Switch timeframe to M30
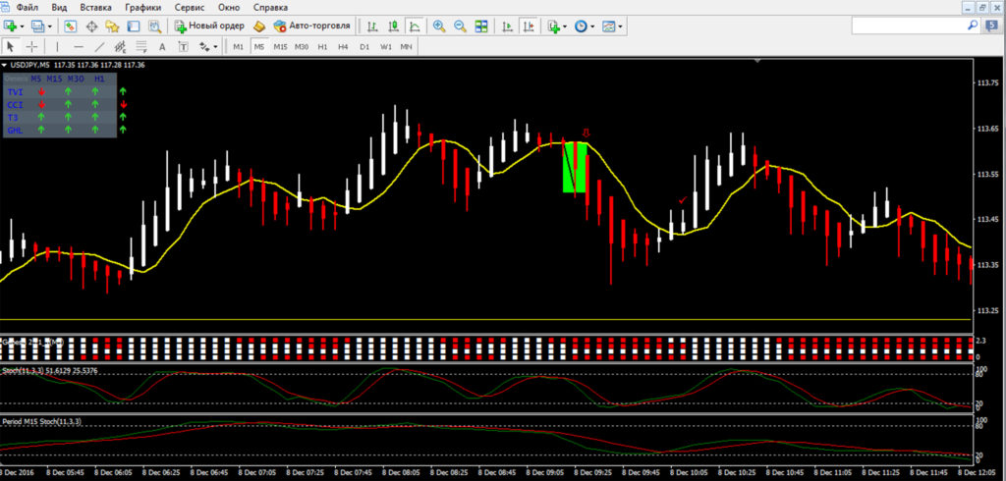Screen dimensions: 1006x481 click(302, 47)
